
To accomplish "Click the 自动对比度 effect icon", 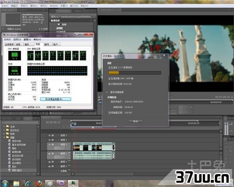I will coord(9,155).
